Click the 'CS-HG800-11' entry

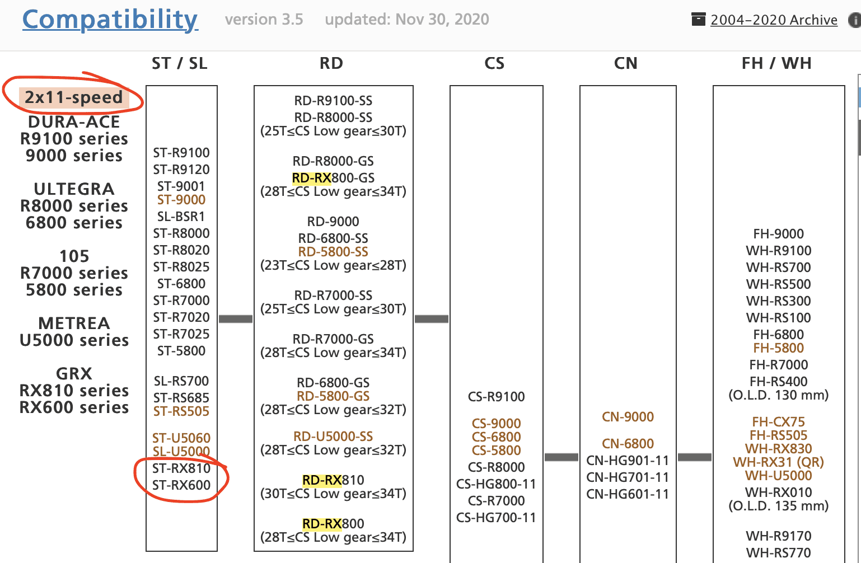497,484
